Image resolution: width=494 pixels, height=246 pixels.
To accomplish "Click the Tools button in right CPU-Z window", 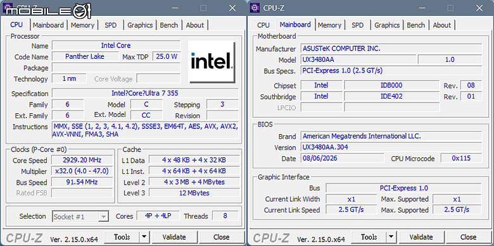I will [x=369, y=237].
